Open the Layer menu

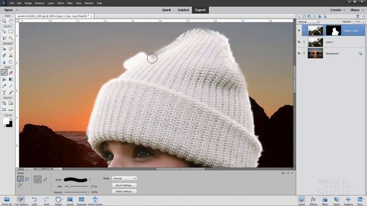coord(51,3)
